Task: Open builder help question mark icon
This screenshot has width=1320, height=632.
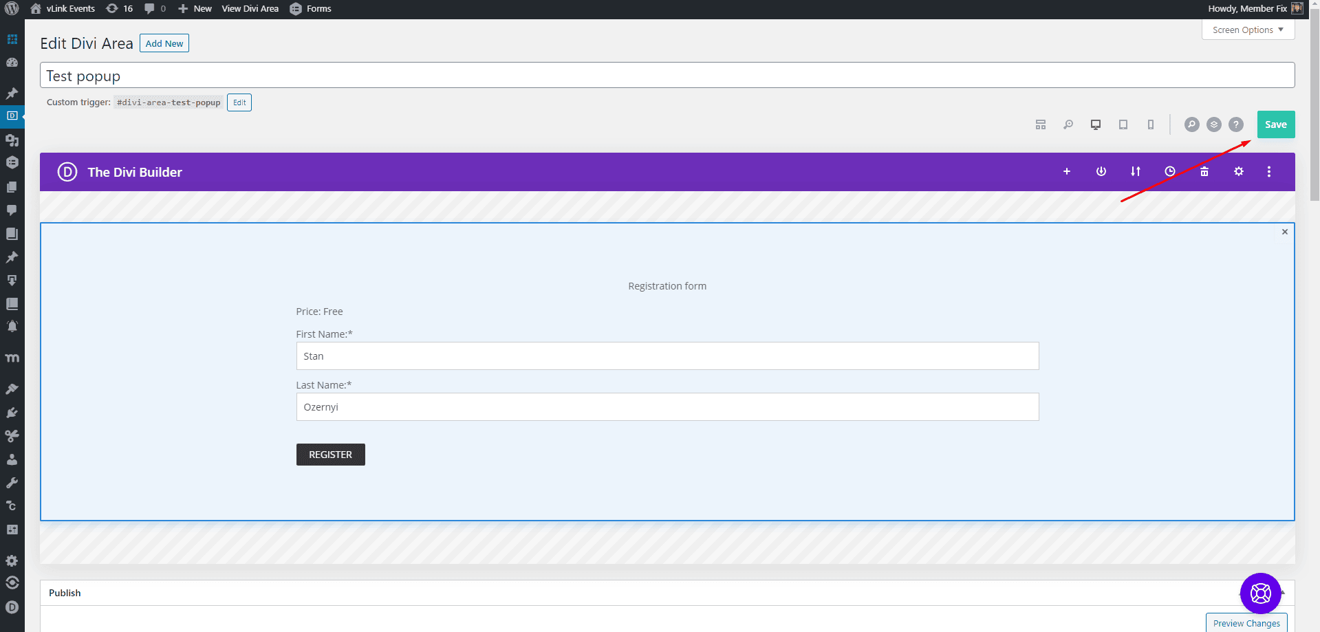Action: pos(1236,124)
